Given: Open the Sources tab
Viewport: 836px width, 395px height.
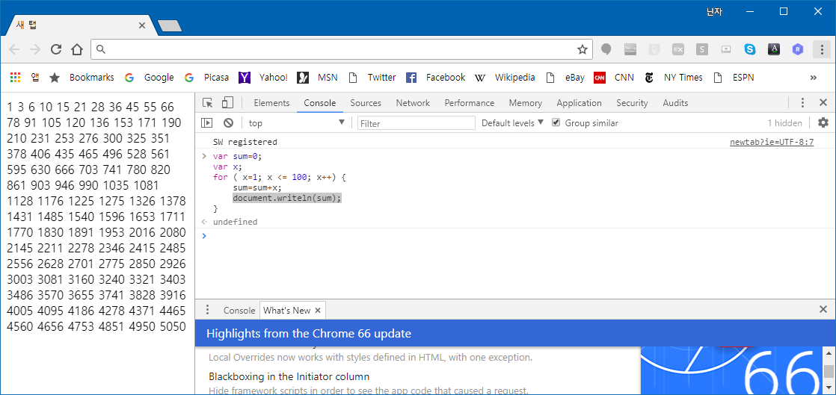Looking at the screenshot, I should pos(366,103).
